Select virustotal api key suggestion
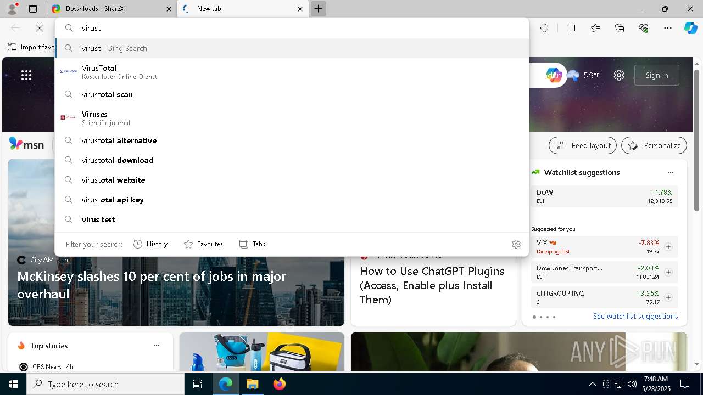The width and height of the screenshot is (703, 395). (292, 200)
